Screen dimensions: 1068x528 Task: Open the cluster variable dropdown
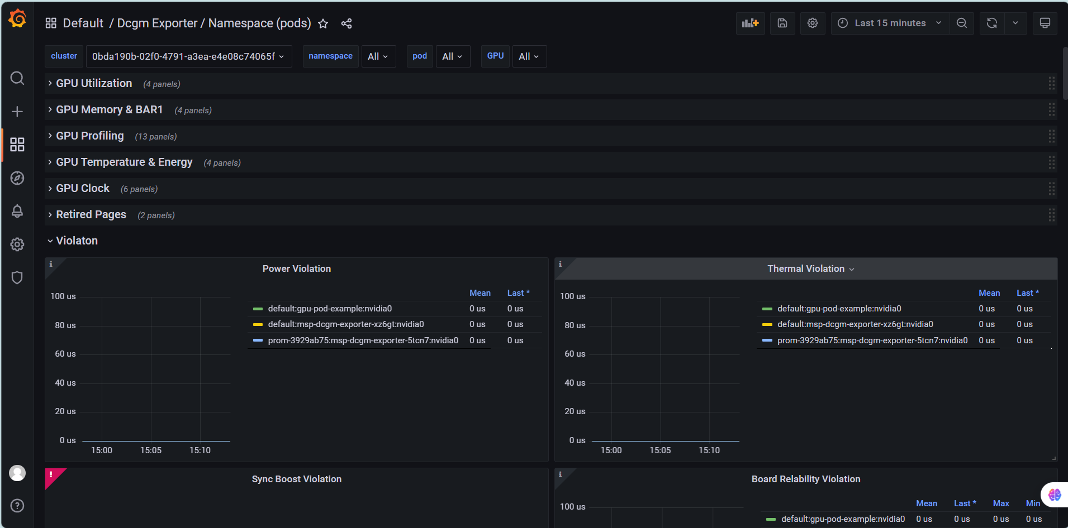(x=188, y=56)
